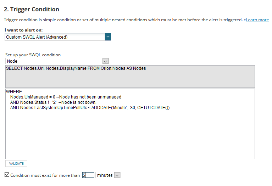Toggle the Condition must exist checkbox

[7, 175]
